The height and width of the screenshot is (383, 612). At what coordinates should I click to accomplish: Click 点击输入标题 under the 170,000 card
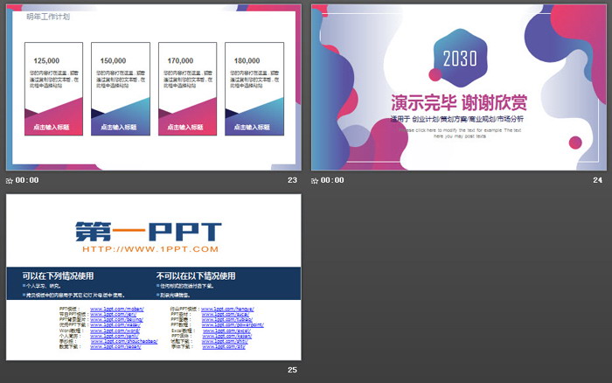185,128
